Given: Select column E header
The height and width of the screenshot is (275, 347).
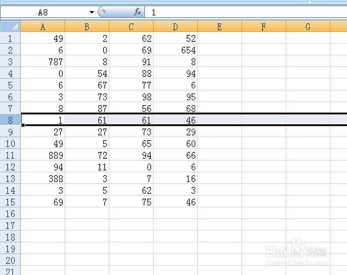Looking at the screenshot, I should pos(219,26).
